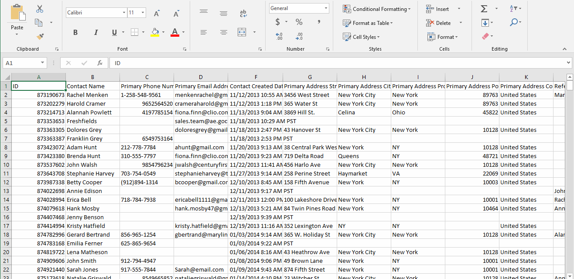Select the Format Painter brush

(40, 37)
